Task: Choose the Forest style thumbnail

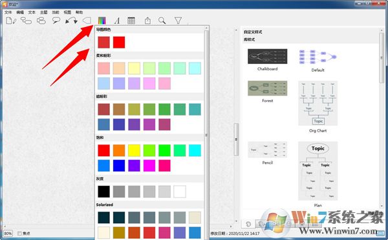Action: (268, 88)
